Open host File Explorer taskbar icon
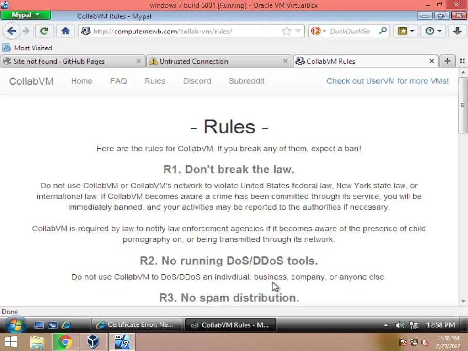Image resolution: width=468 pixels, height=351 pixels. coord(37,342)
